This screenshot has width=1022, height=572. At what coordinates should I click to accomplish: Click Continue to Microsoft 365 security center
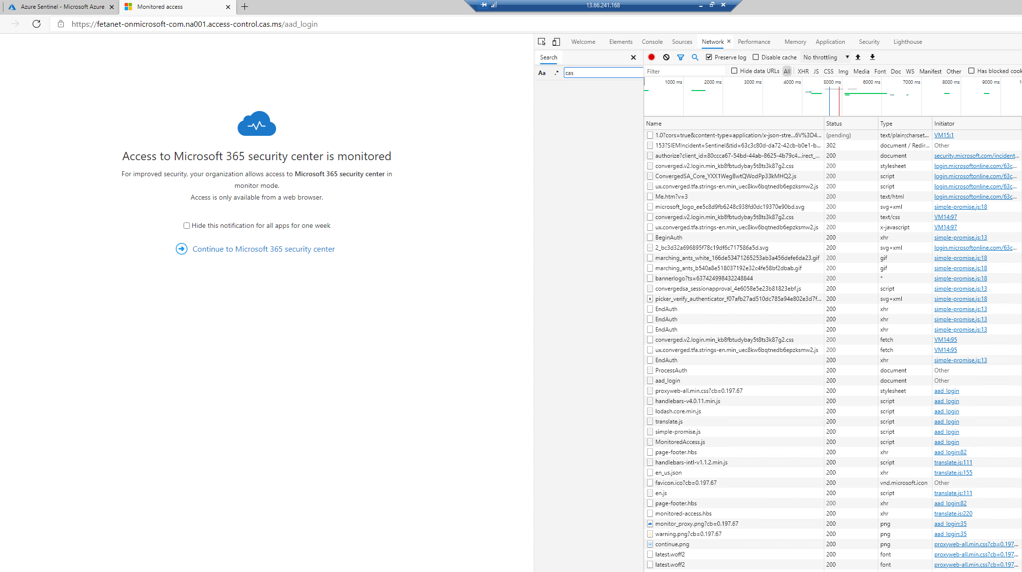pos(263,249)
